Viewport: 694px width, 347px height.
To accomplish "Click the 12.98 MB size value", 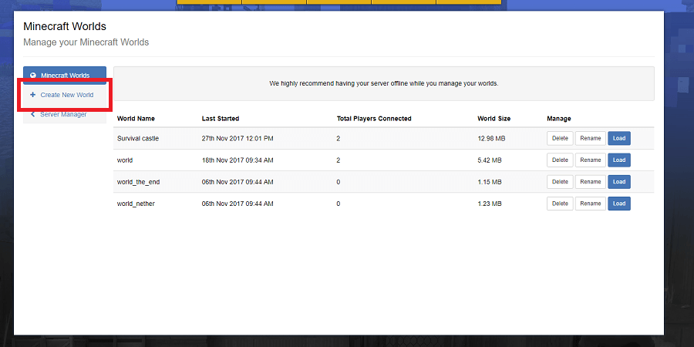I will (x=491, y=139).
